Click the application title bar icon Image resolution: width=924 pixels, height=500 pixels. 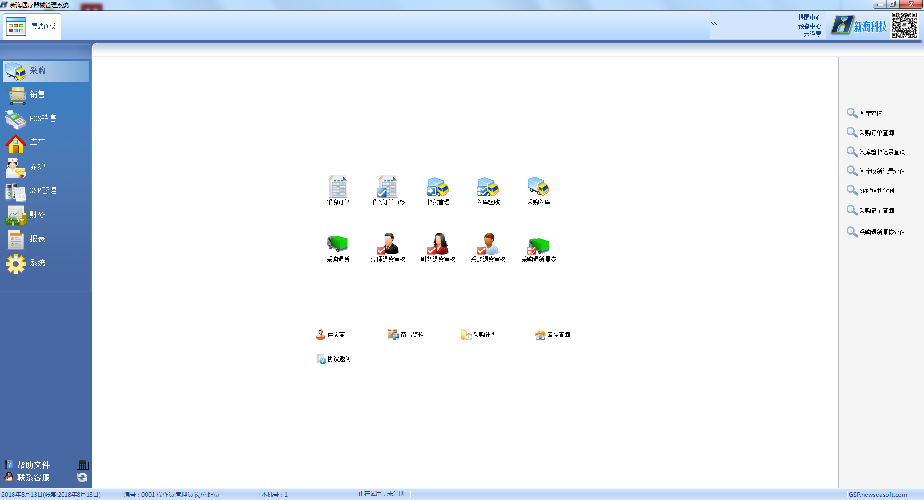pos(4,5)
